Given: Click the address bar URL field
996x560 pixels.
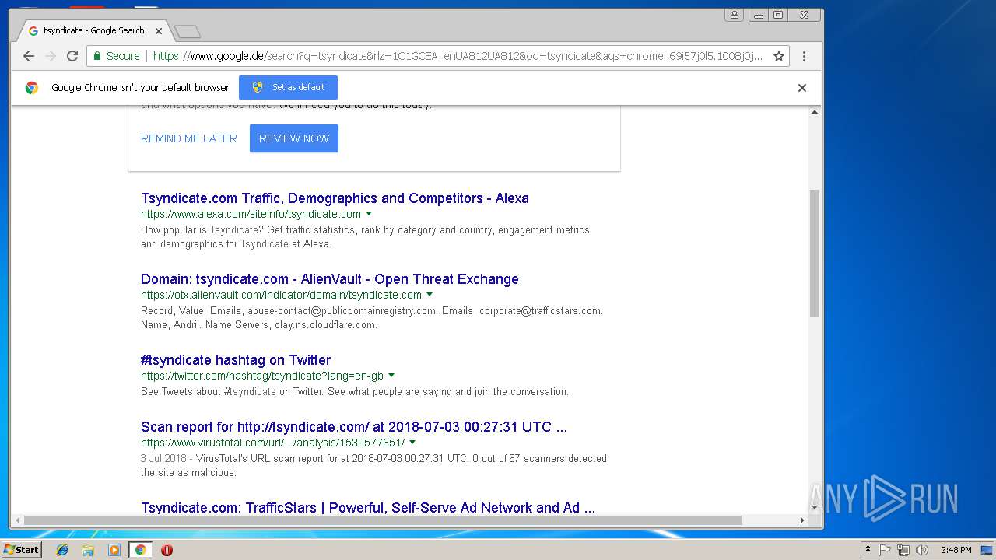Looking at the screenshot, I should click(x=458, y=56).
